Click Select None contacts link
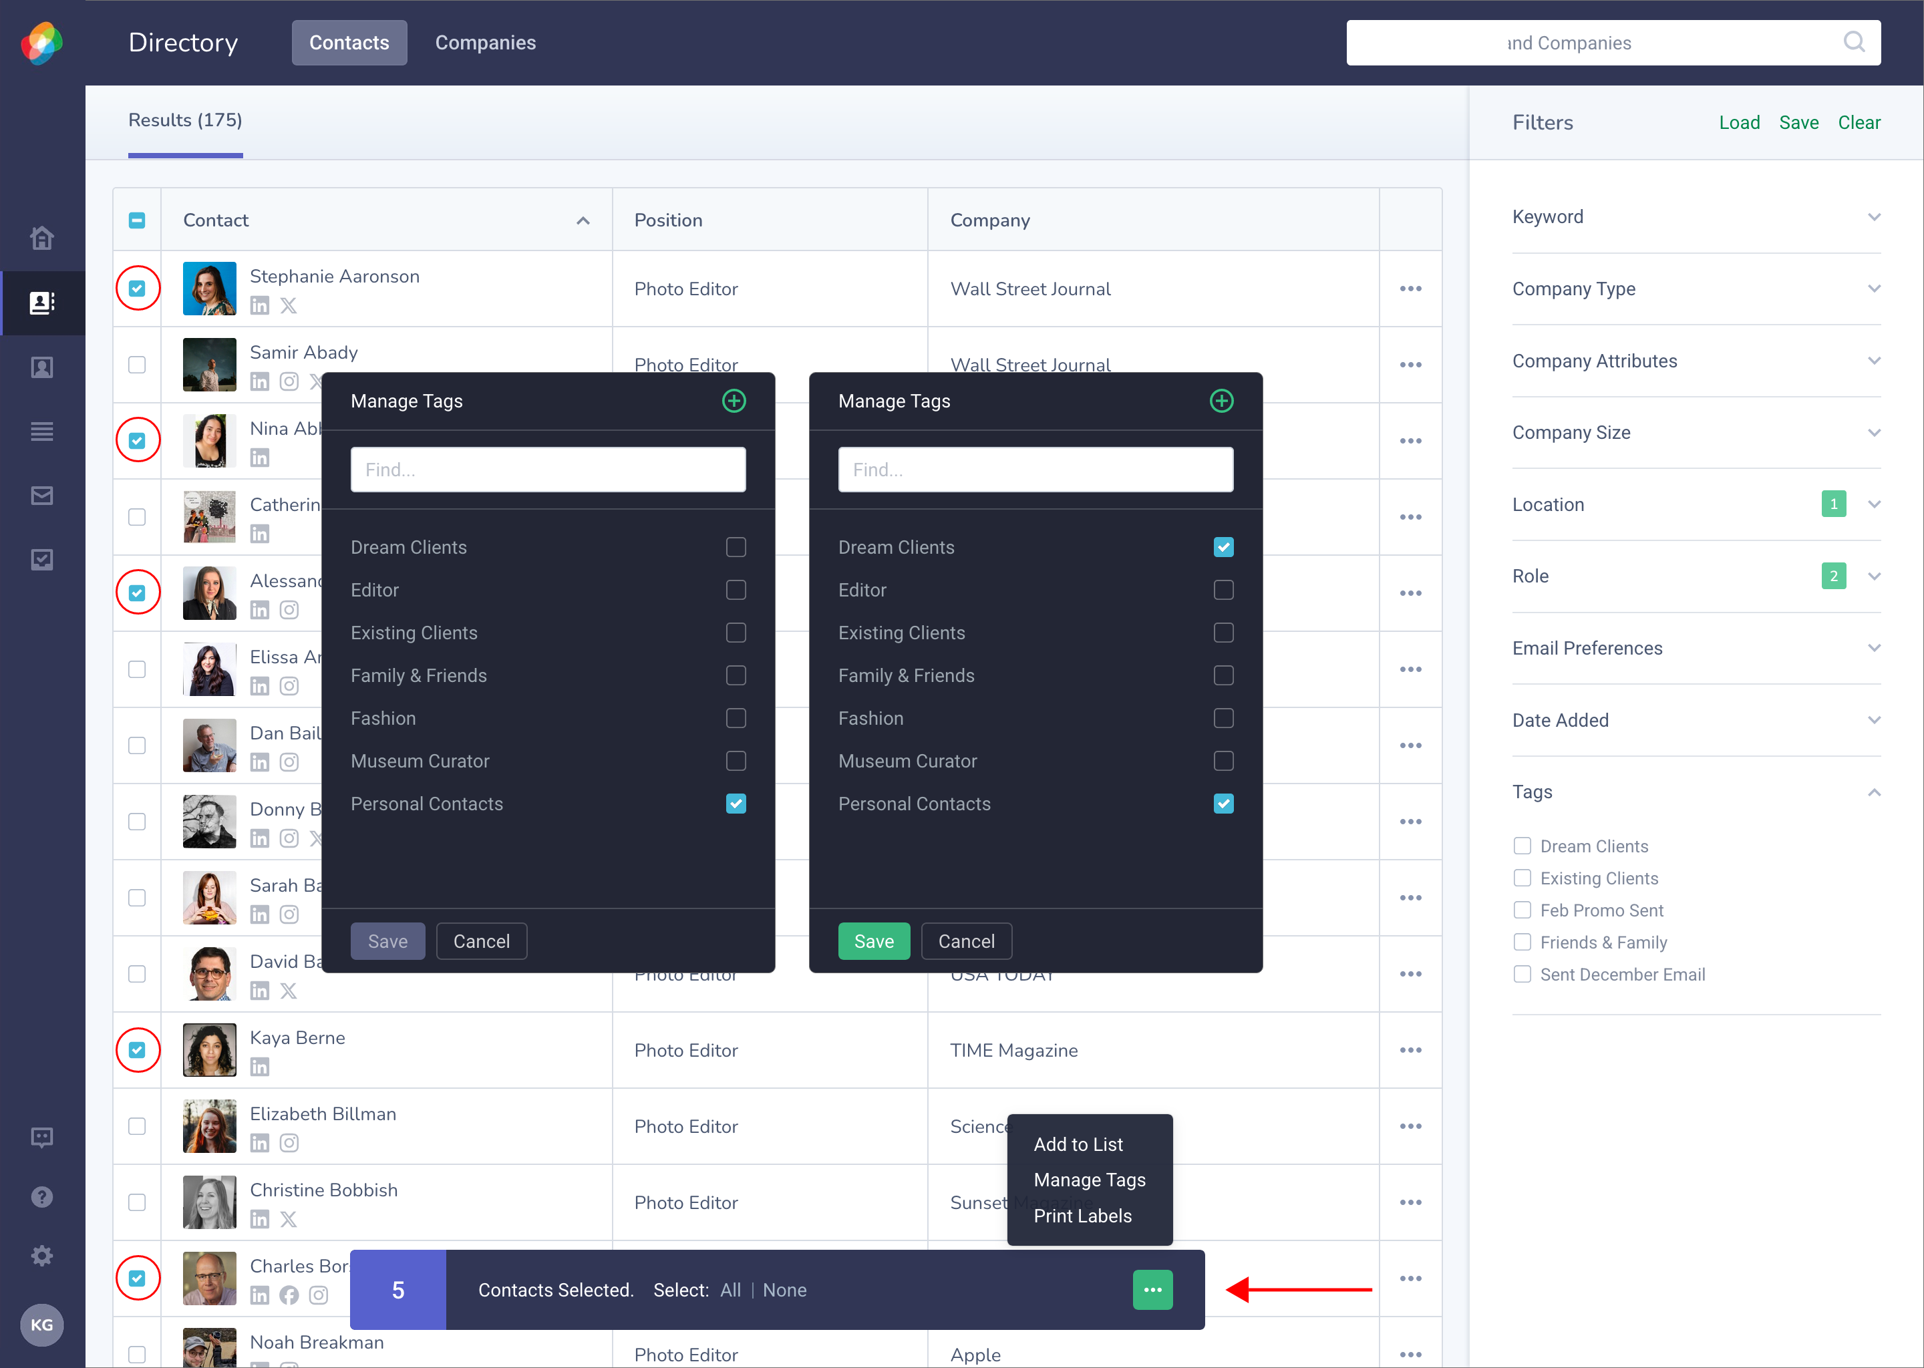1924x1368 pixels. coord(784,1291)
